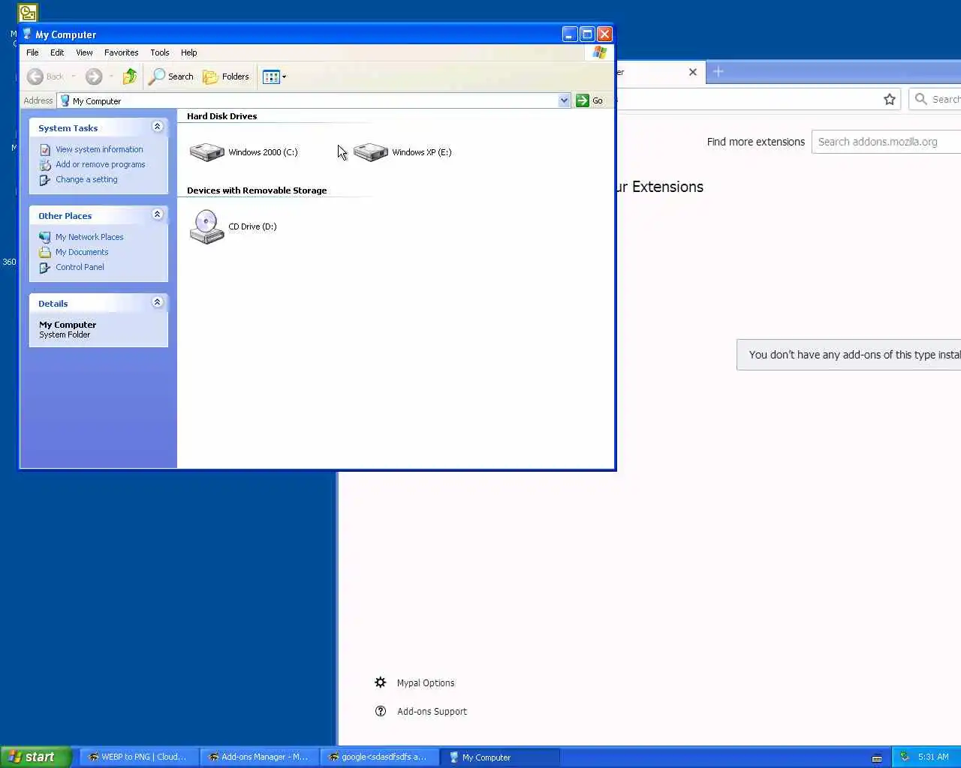Open a new browser tab with plus

click(x=718, y=71)
